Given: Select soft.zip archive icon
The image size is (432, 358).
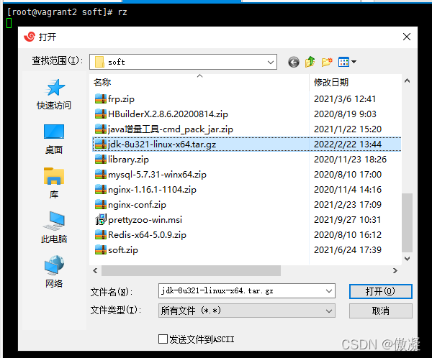Looking at the screenshot, I should click(101, 250).
